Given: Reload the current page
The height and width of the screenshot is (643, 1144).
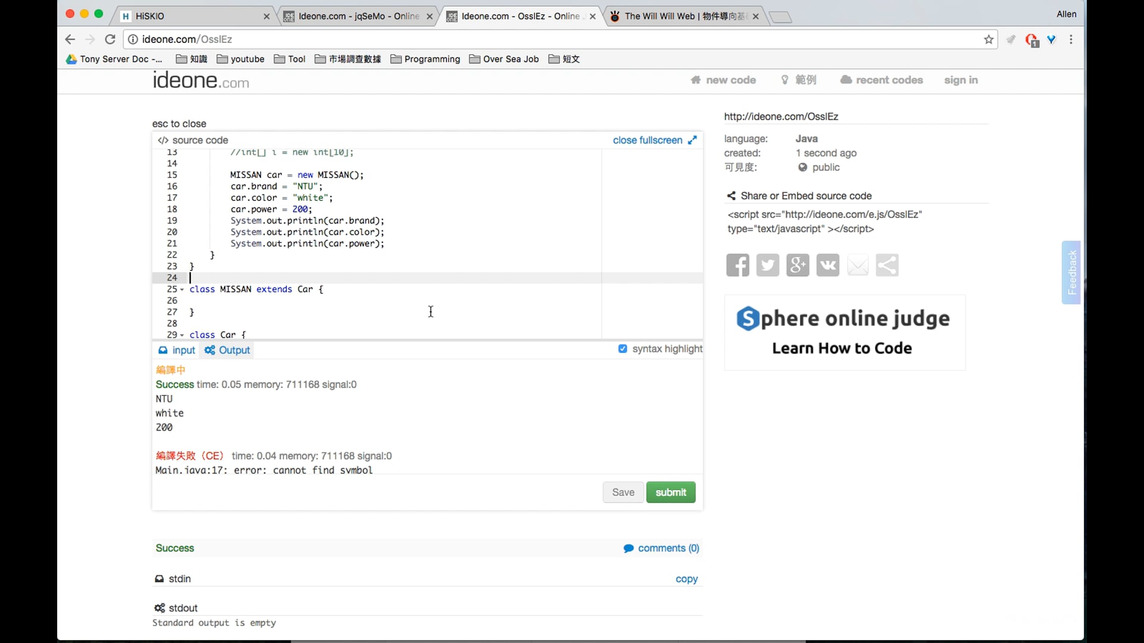Looking at the screenshot, I should [110, 39].
